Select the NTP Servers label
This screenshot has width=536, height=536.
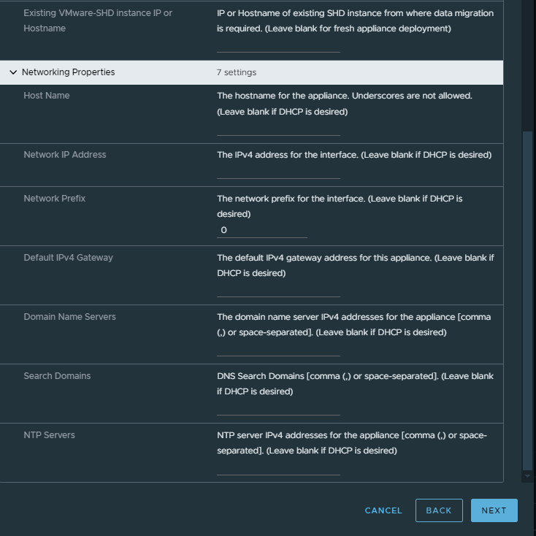click(49, 434)
